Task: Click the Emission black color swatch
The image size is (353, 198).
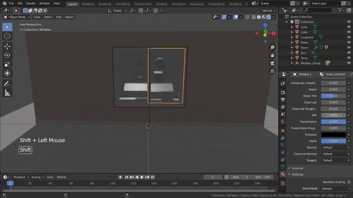Action: tap(333, 134)
